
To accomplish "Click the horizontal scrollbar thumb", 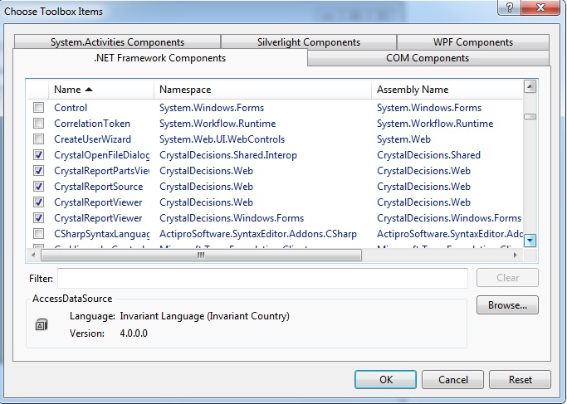I will [201, 256].
